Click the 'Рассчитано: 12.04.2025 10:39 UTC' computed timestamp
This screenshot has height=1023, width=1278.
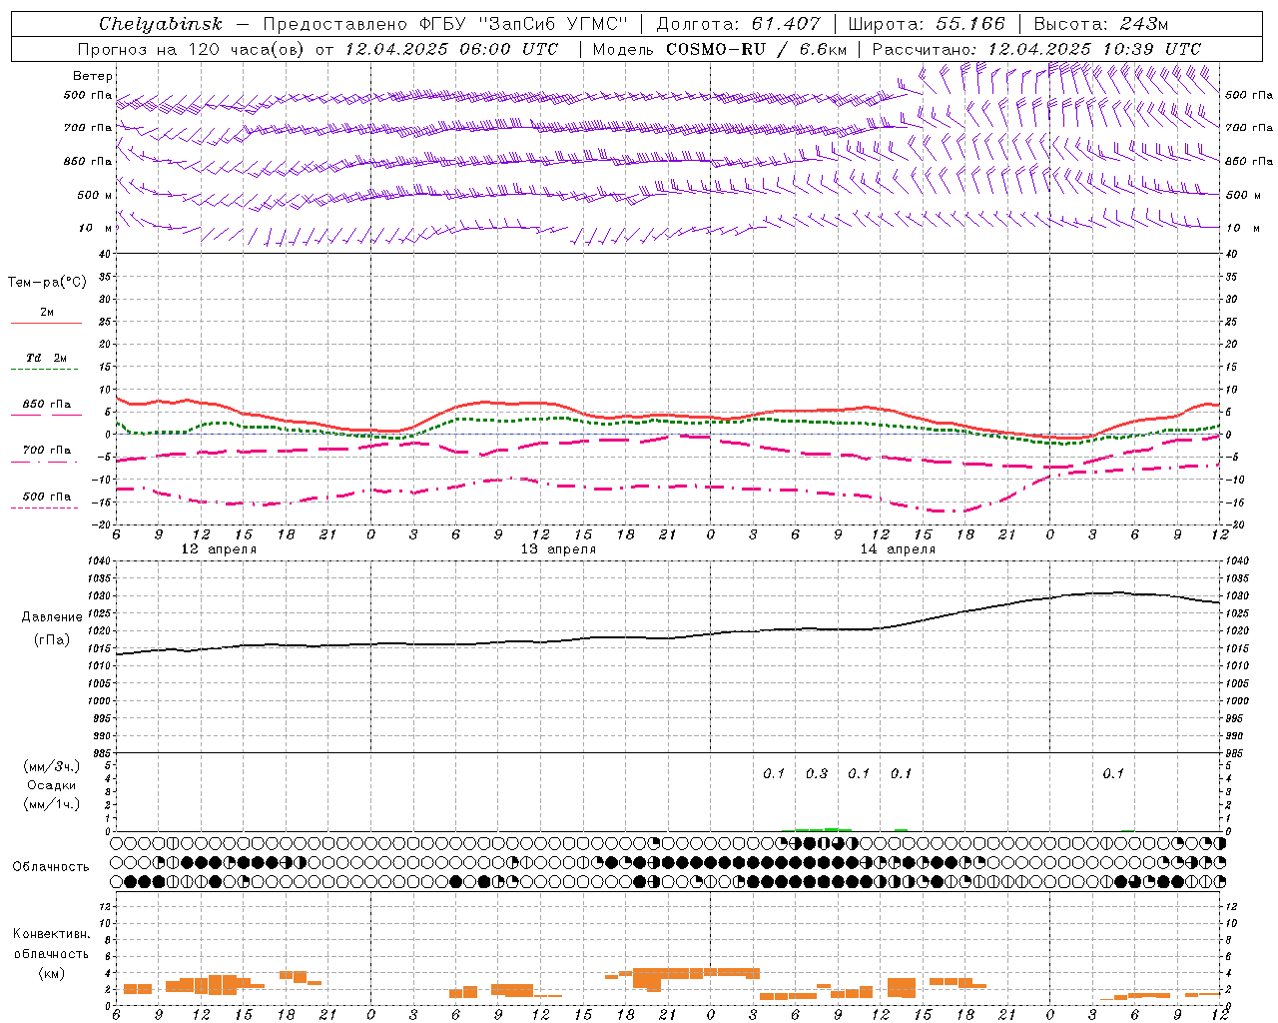click(x=1036, y=49)
